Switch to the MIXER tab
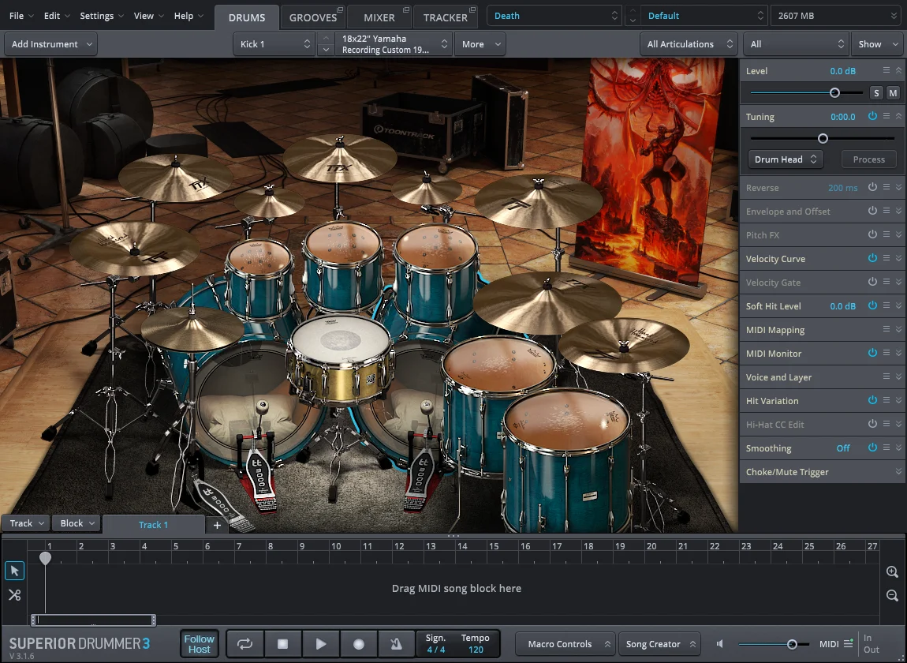 coord(379,17)
